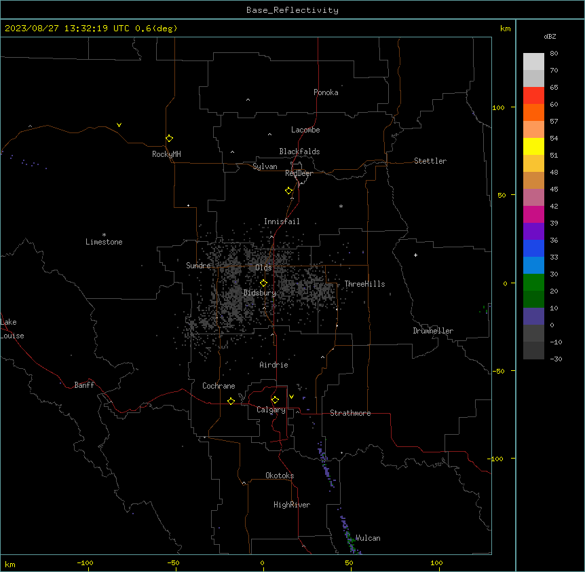Image resolution: width=585 pixels, height=572 pixels.
Task: Click the Drumheller label
Action: [433, 331]
